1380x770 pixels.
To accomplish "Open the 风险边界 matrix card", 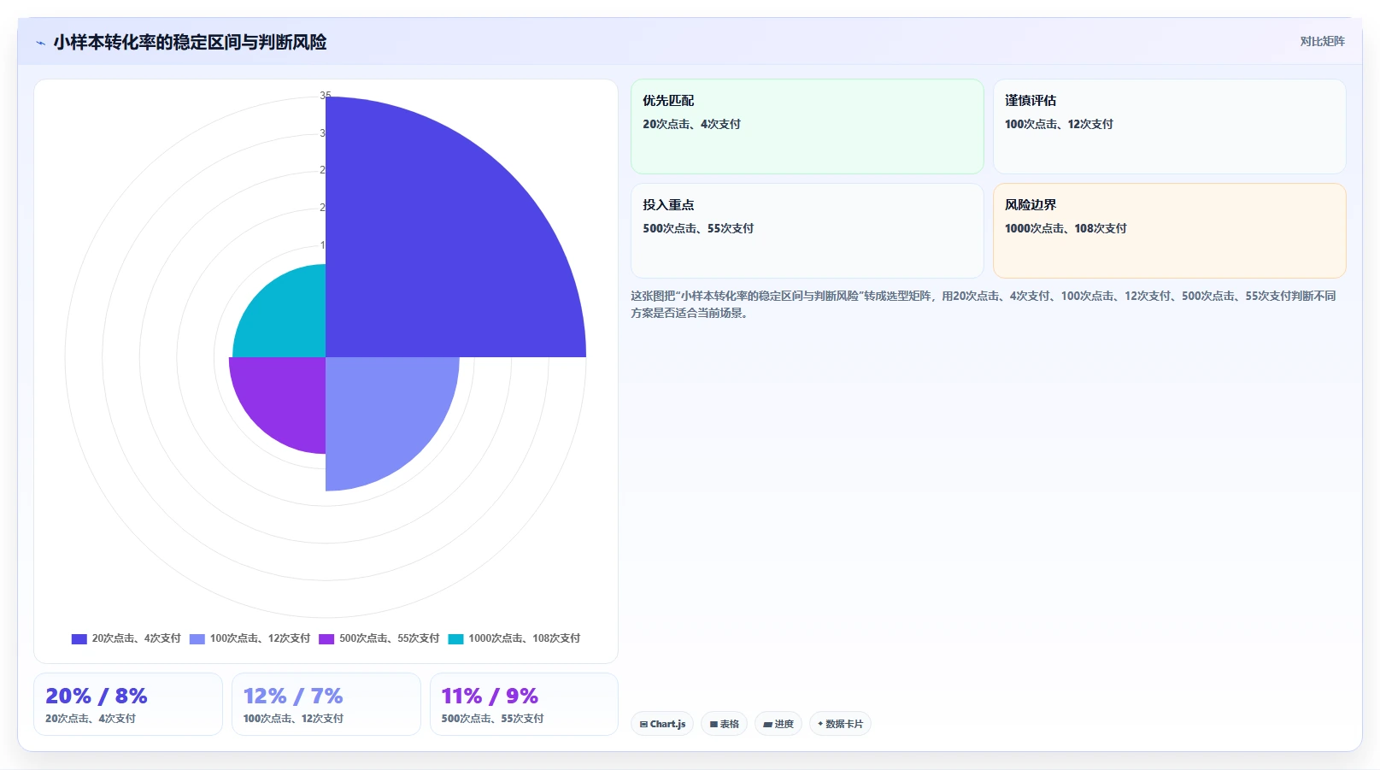I will (1169, 231).
